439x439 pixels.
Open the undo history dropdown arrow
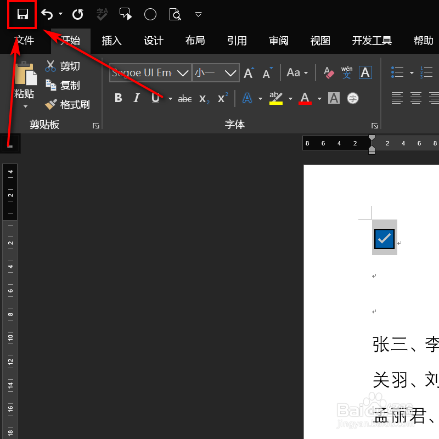coord(60,14)
